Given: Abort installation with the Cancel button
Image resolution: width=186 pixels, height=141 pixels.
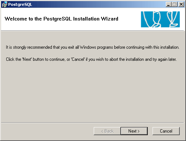Looking at the screenshot, I should pos(166,131).
